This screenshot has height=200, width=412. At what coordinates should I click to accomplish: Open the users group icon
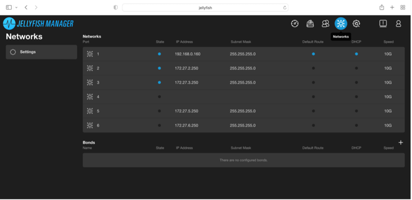coord(325,24)
